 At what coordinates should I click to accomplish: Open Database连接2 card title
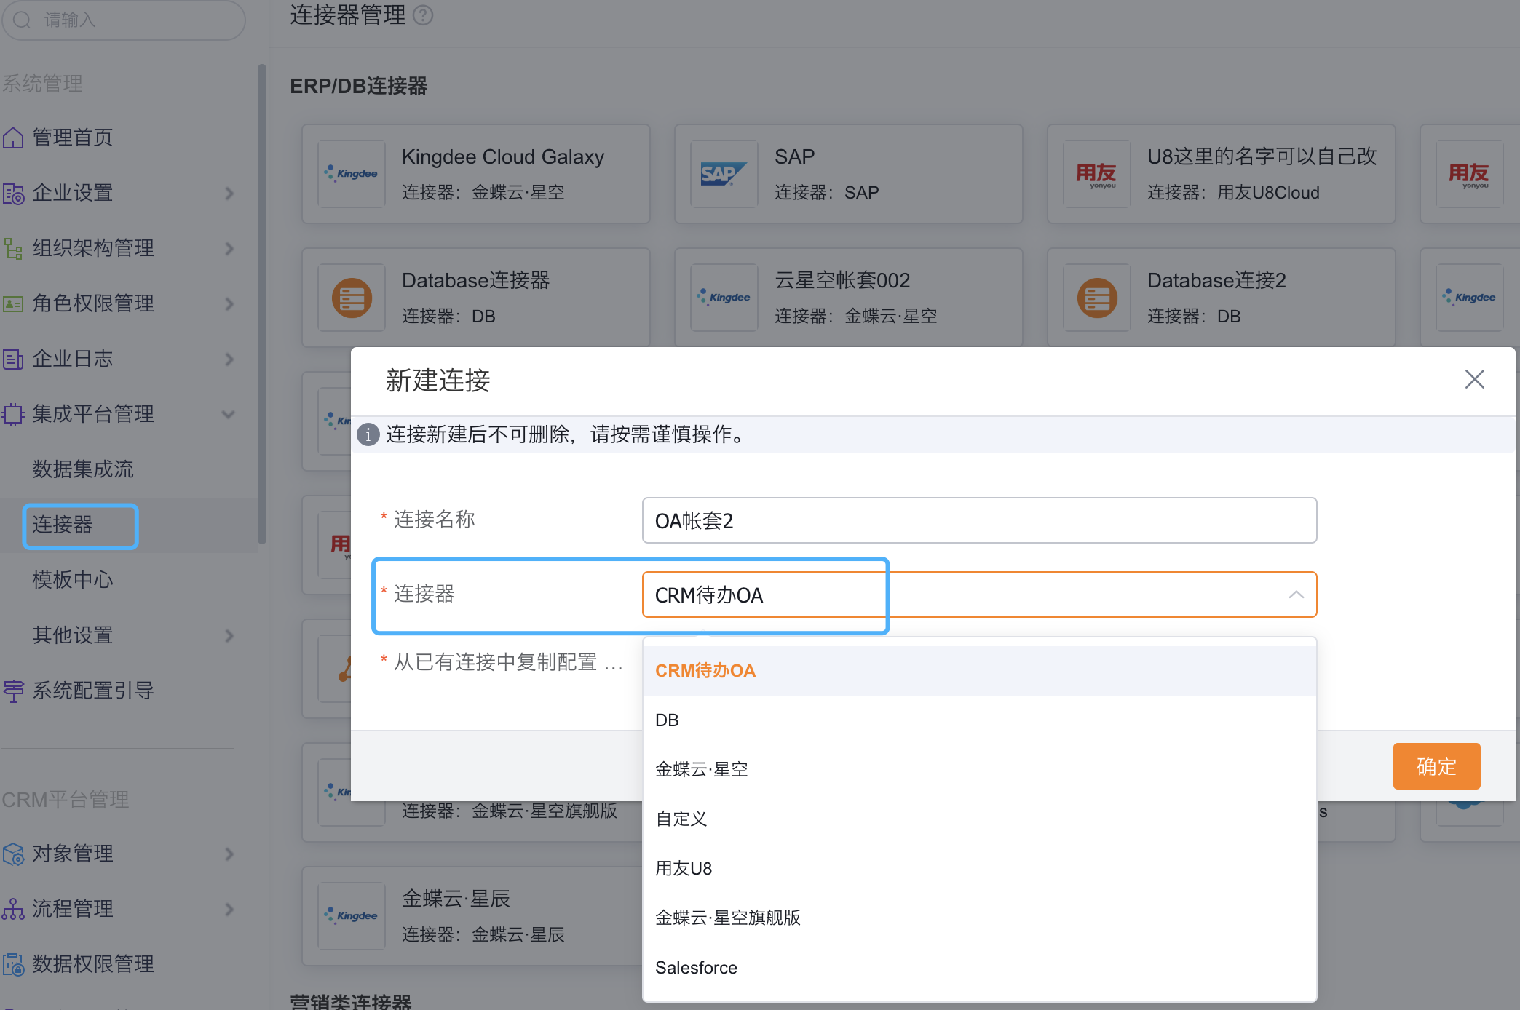point(1216,280)
